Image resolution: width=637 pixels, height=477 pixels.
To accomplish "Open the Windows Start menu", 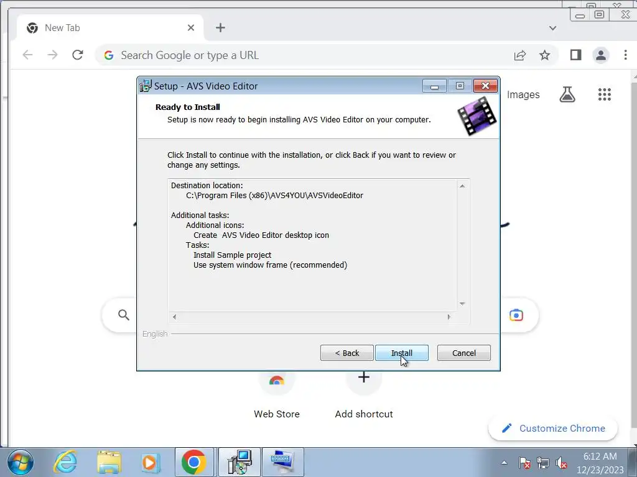I will click(x=21, y=462).
